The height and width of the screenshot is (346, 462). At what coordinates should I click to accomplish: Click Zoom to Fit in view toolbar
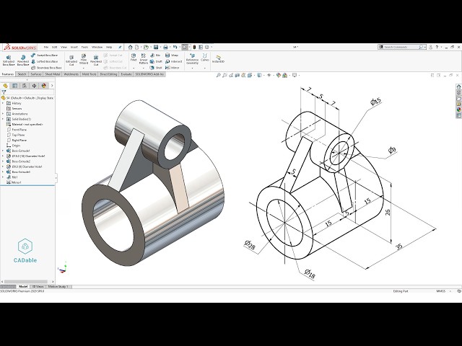click(x=218, y=75)
